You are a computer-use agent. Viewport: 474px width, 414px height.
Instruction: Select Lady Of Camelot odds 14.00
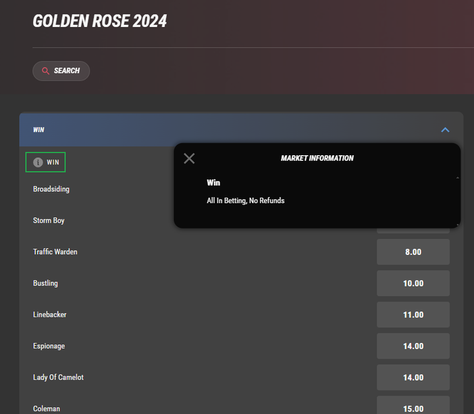pyautogui.click(x=413, y=377)
